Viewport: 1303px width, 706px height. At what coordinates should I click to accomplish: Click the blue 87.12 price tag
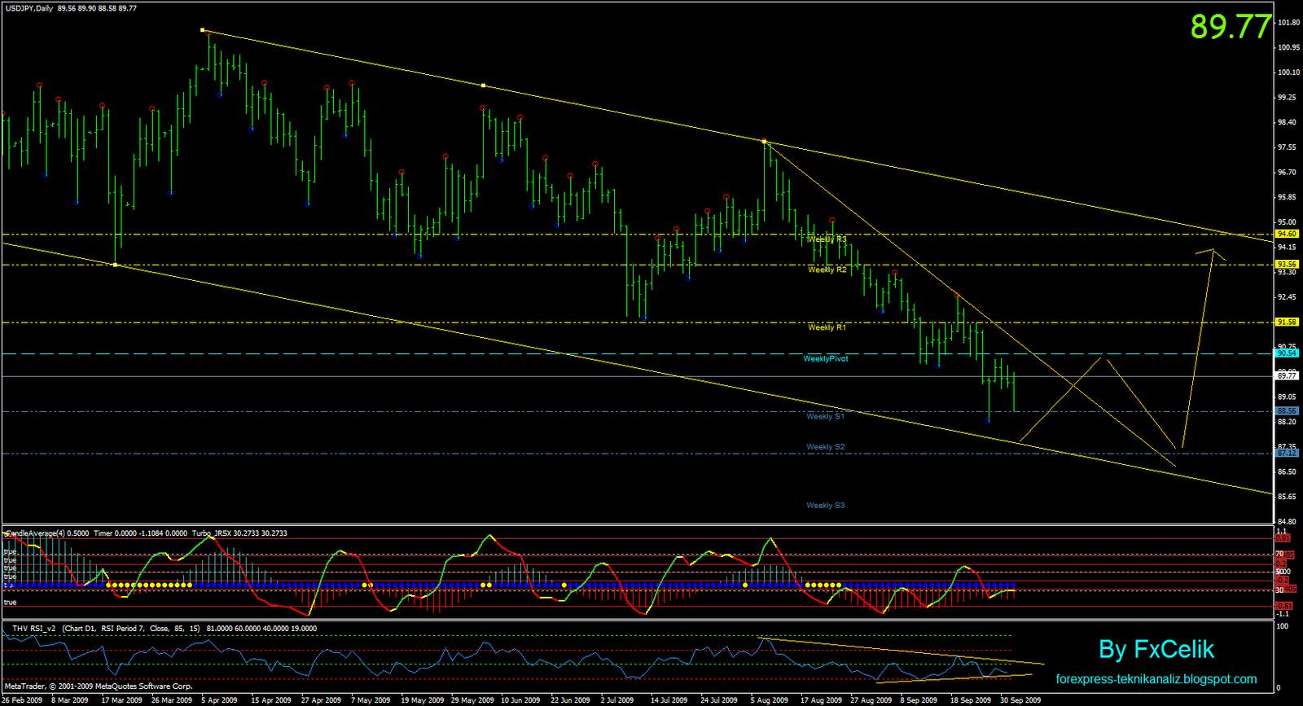(1288, 453)
